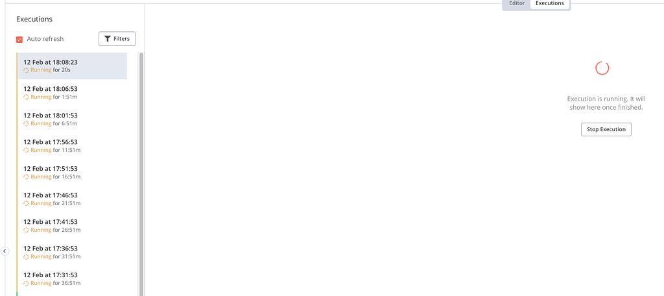Click the executions list scrollbar
Viewport: 664px width, 296px height.
click(141, 175)
